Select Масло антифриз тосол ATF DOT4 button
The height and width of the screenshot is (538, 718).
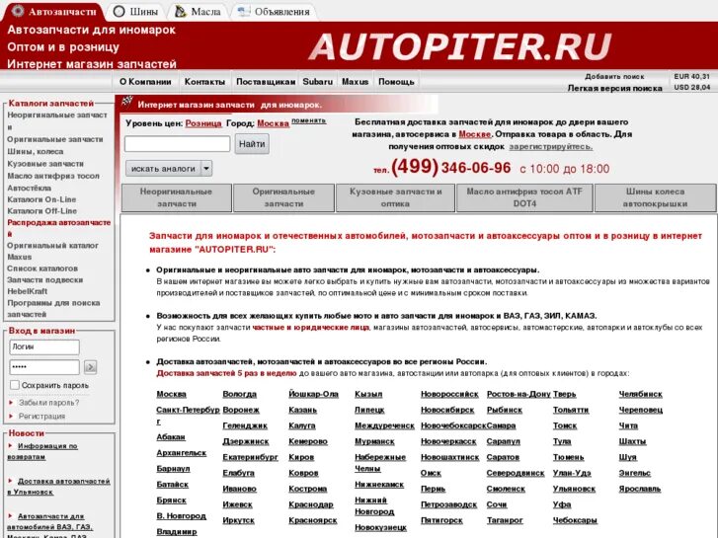pos(524,197)
